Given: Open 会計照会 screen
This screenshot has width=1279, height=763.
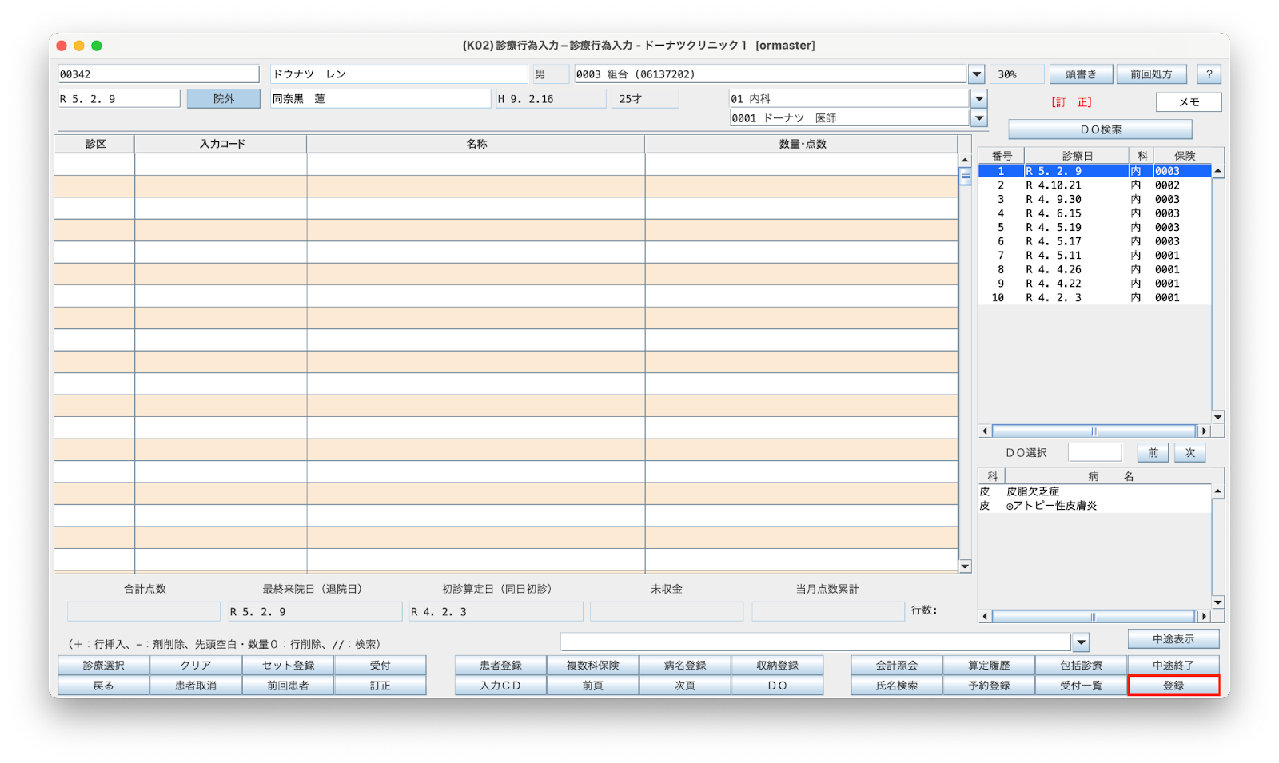Looking at the screenshot, I should (x=897, y=665).
